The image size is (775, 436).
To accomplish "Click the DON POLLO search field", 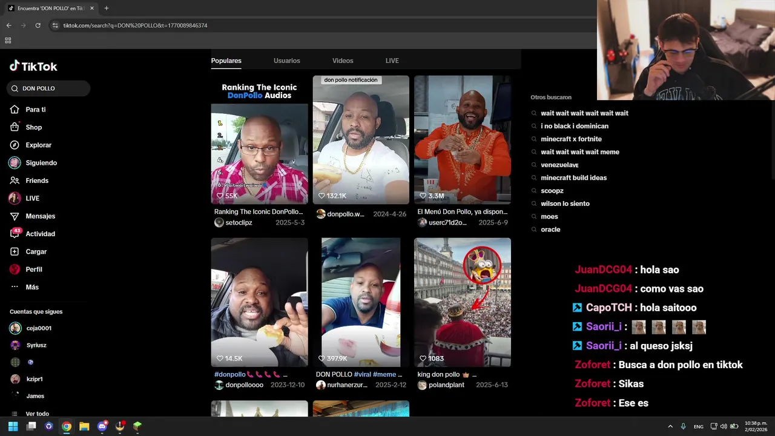I will pyautogui.click(x=48, y=88).
